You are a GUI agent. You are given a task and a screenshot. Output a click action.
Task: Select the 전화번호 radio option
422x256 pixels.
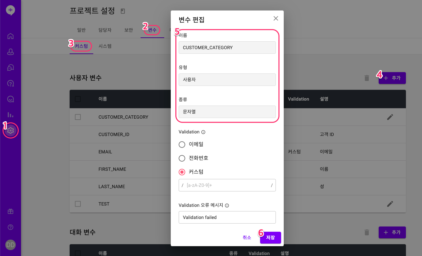pos(182,158)
